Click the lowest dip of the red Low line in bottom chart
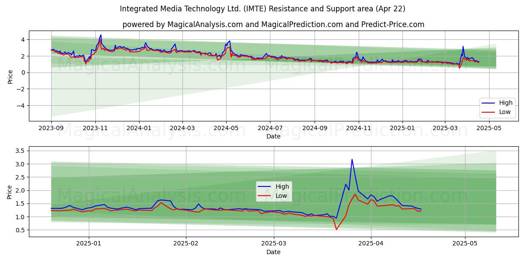Image resolution: width=525 pixels, height=262 pixels. 336,229
